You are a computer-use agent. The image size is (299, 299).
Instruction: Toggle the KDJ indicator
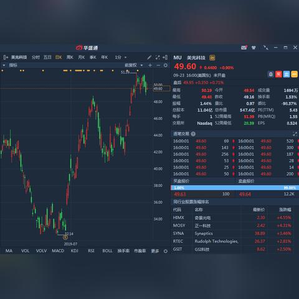pos(74,251)
